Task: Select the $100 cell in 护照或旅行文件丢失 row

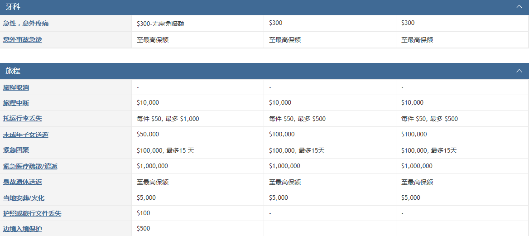Action: point(198,213)
